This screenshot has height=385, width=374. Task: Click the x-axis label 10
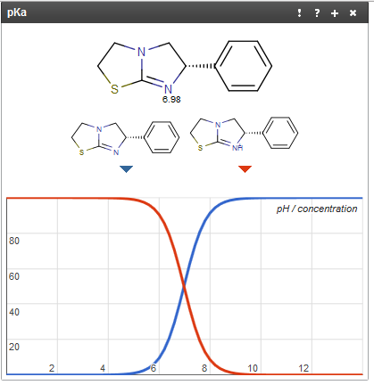[253, 368]
